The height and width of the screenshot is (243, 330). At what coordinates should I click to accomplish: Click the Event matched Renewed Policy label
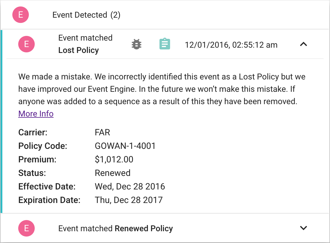pos(116,229)
